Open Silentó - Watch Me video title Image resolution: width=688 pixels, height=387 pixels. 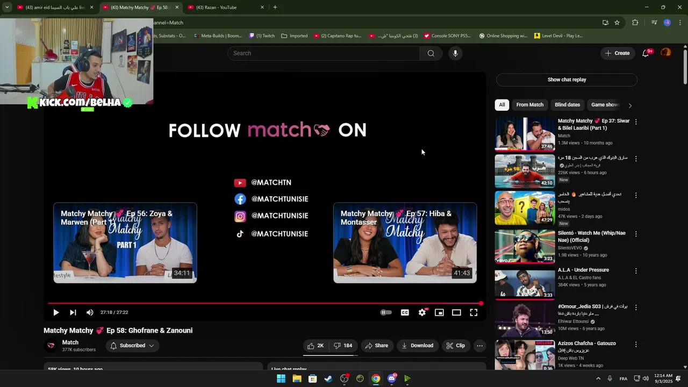pyautogui.click(x=592, y=236)
